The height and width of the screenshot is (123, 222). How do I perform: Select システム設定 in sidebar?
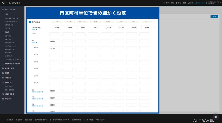(9, 86)
